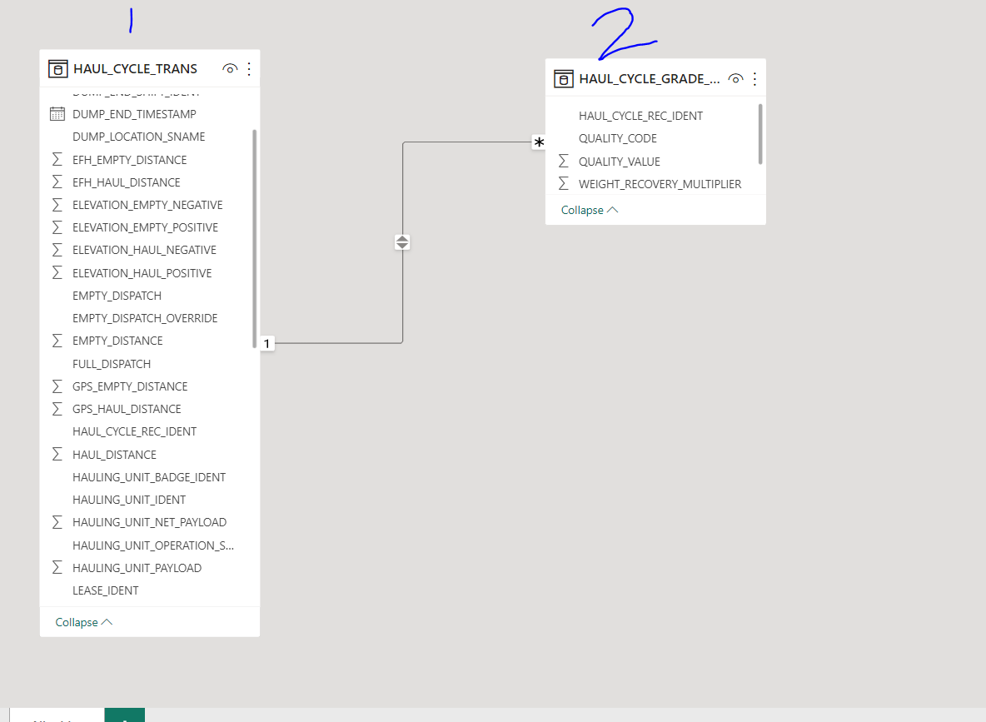The image size is (986, 722).
Task: Click the HAUL_CYCLE_TRANS table title
Action: click(135, 68)
